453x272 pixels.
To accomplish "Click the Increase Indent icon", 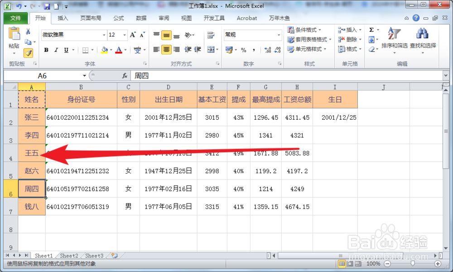I will (x=198, y=49).
